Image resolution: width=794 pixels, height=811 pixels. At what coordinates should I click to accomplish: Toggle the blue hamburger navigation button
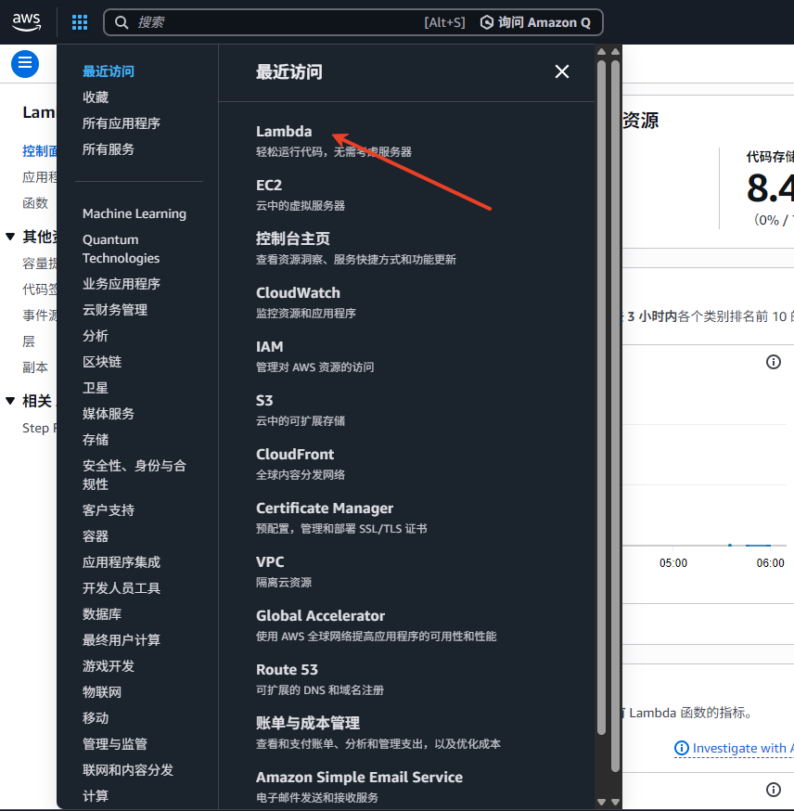point(25,64)
